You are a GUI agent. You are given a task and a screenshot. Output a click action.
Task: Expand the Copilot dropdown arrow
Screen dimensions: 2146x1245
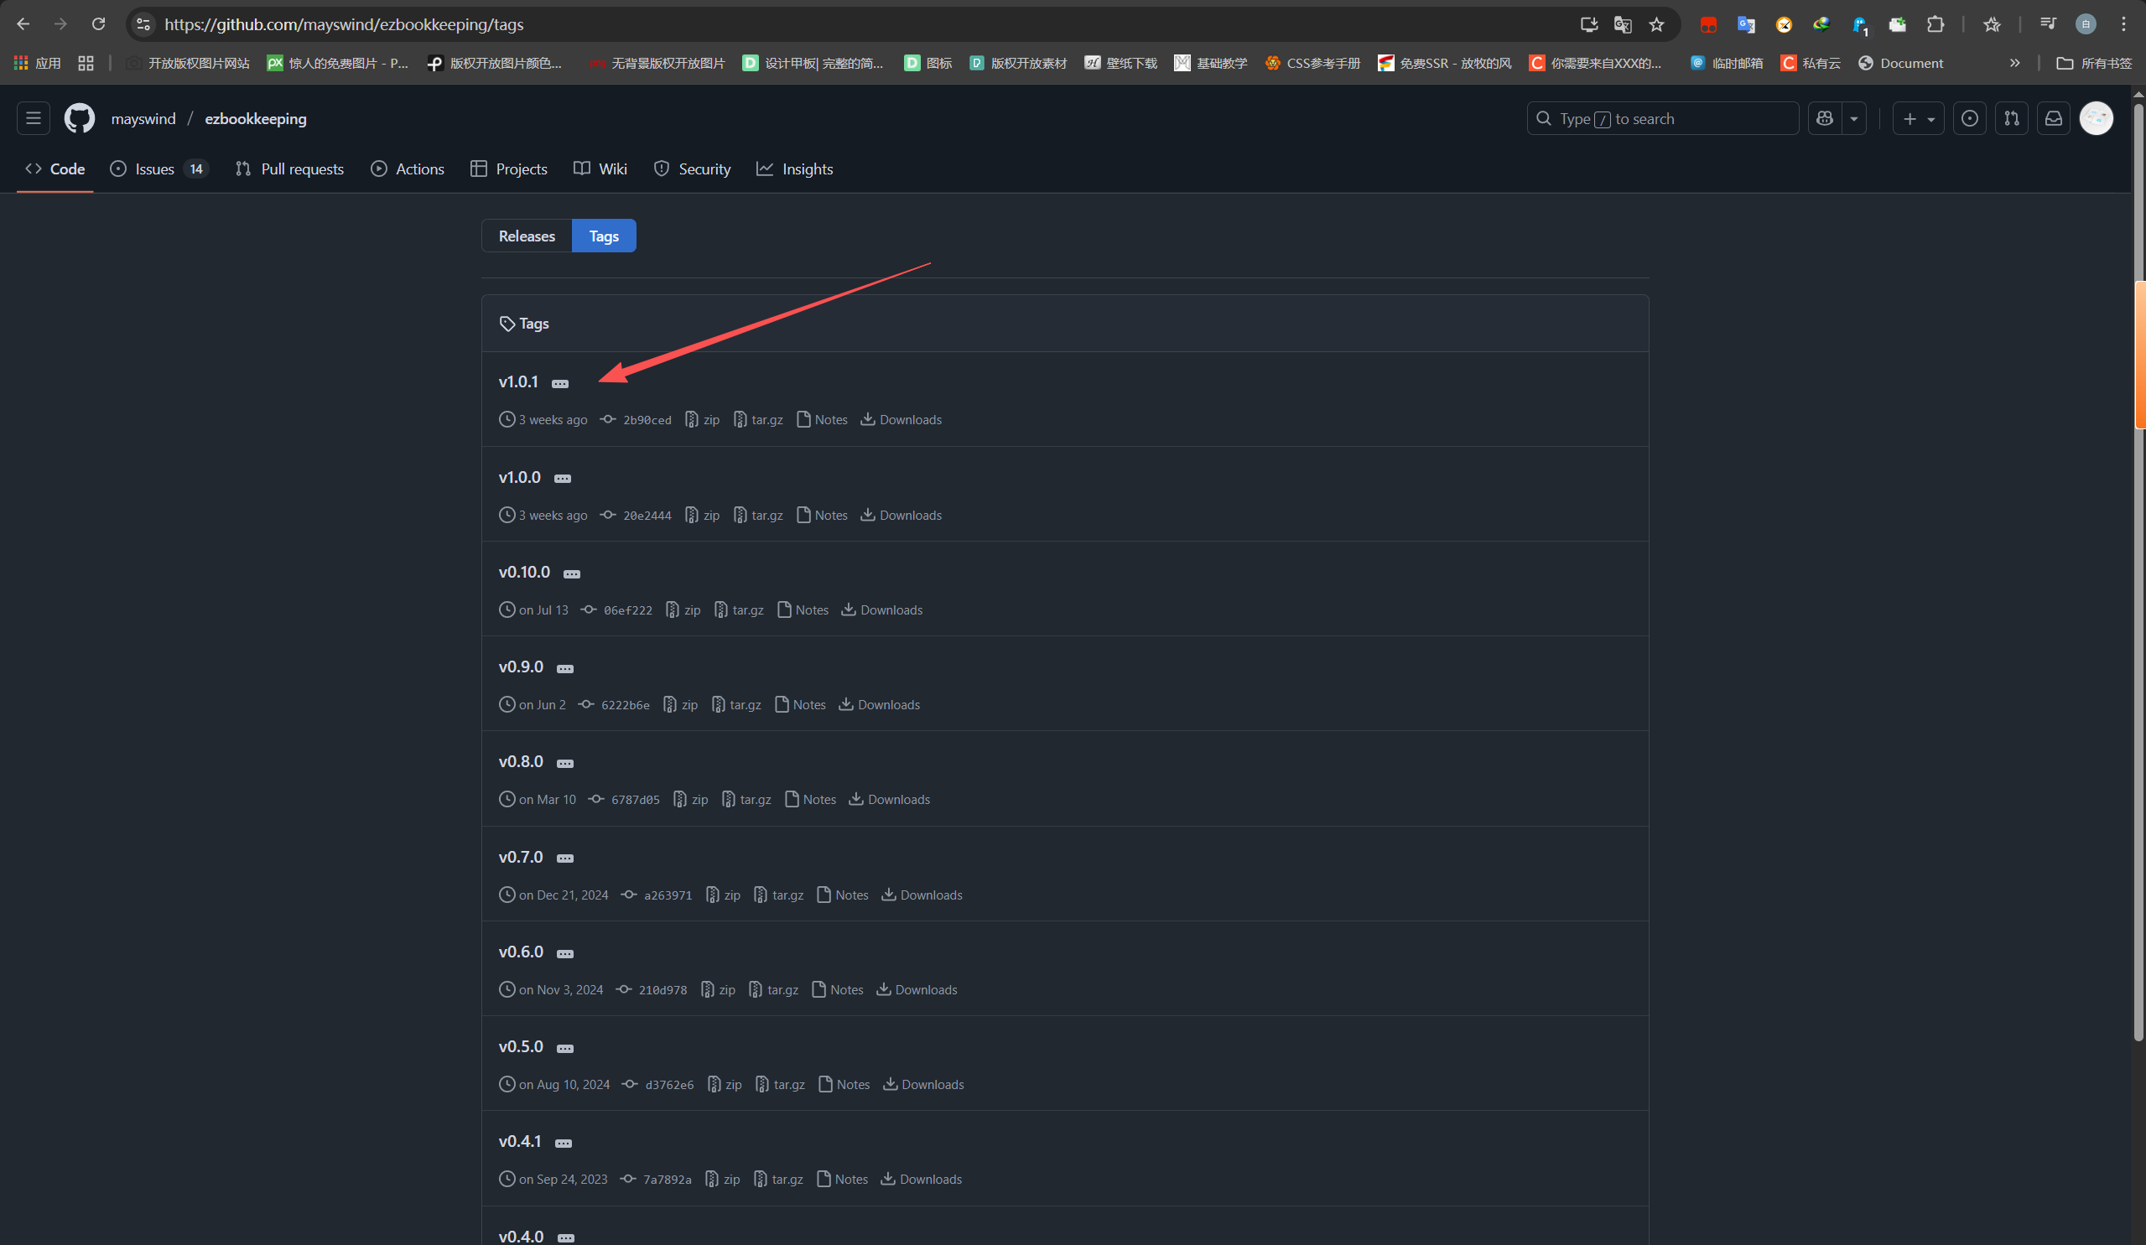1853,118
